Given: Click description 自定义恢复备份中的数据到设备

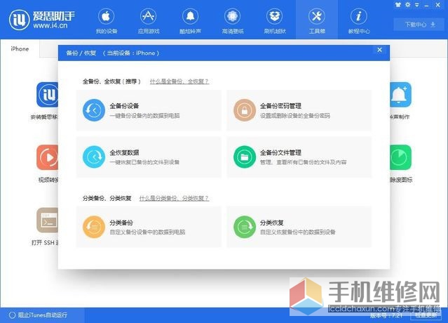Looking at the screenshot, I should (298, 232).
